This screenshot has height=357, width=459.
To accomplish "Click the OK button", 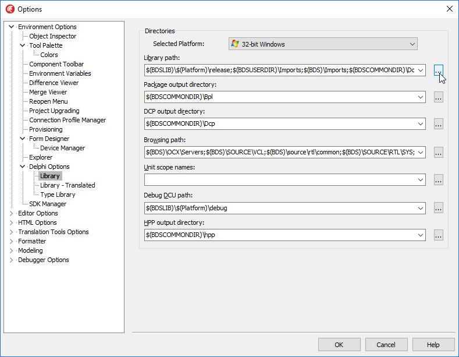I will (x=339, y=345).
